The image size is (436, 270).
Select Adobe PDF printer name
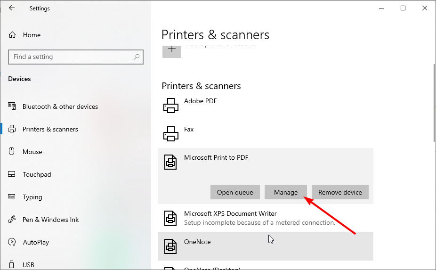point(200,101)
